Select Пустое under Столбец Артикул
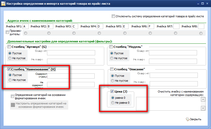This screenshot has height=129, width=211. 10,53
